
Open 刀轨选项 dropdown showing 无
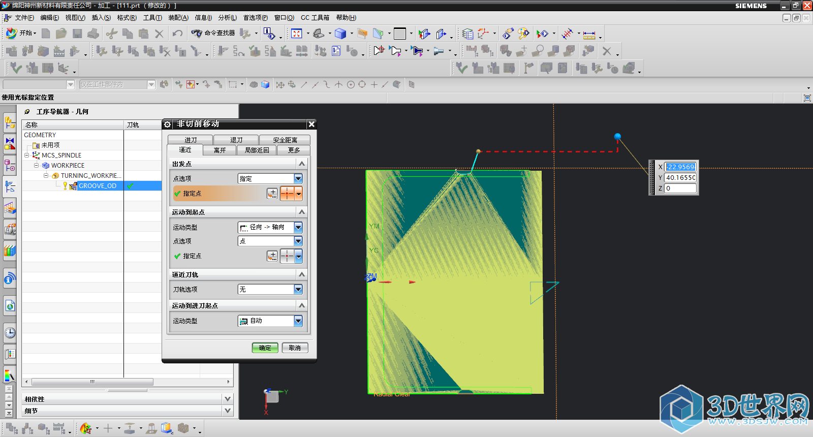point(270,289)
